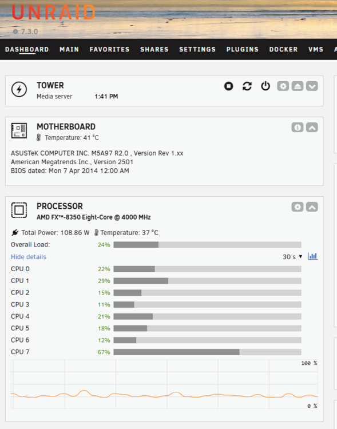The width and height of the screenshot is (337, 429).
Task: Click Temperature: 37 °C value
Action: click(129, 233)
